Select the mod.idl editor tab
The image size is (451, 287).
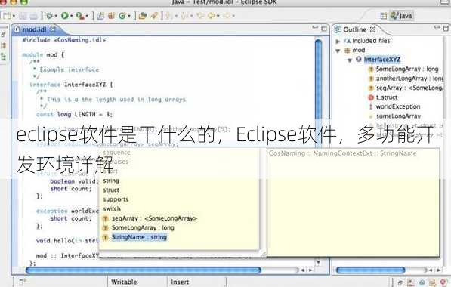click(x=34, y=29)
